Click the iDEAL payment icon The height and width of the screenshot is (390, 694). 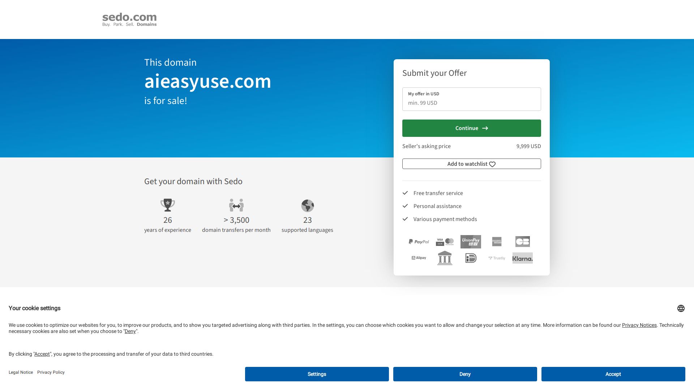(x=471, y=258)
